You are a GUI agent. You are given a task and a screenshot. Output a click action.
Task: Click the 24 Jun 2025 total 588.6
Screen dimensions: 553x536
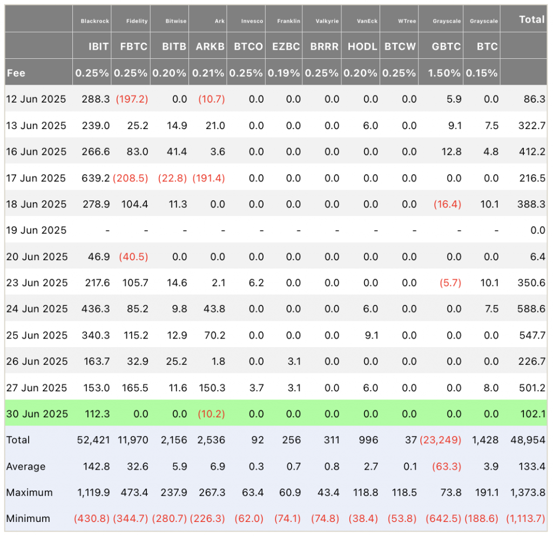coord(531,309)
